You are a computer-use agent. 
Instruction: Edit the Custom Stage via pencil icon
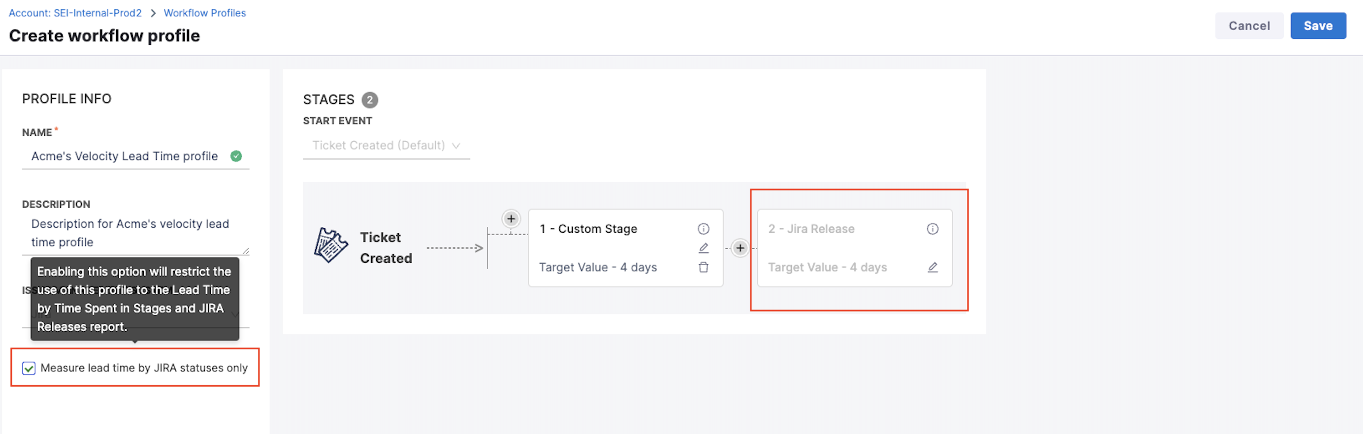pos(703,248)
